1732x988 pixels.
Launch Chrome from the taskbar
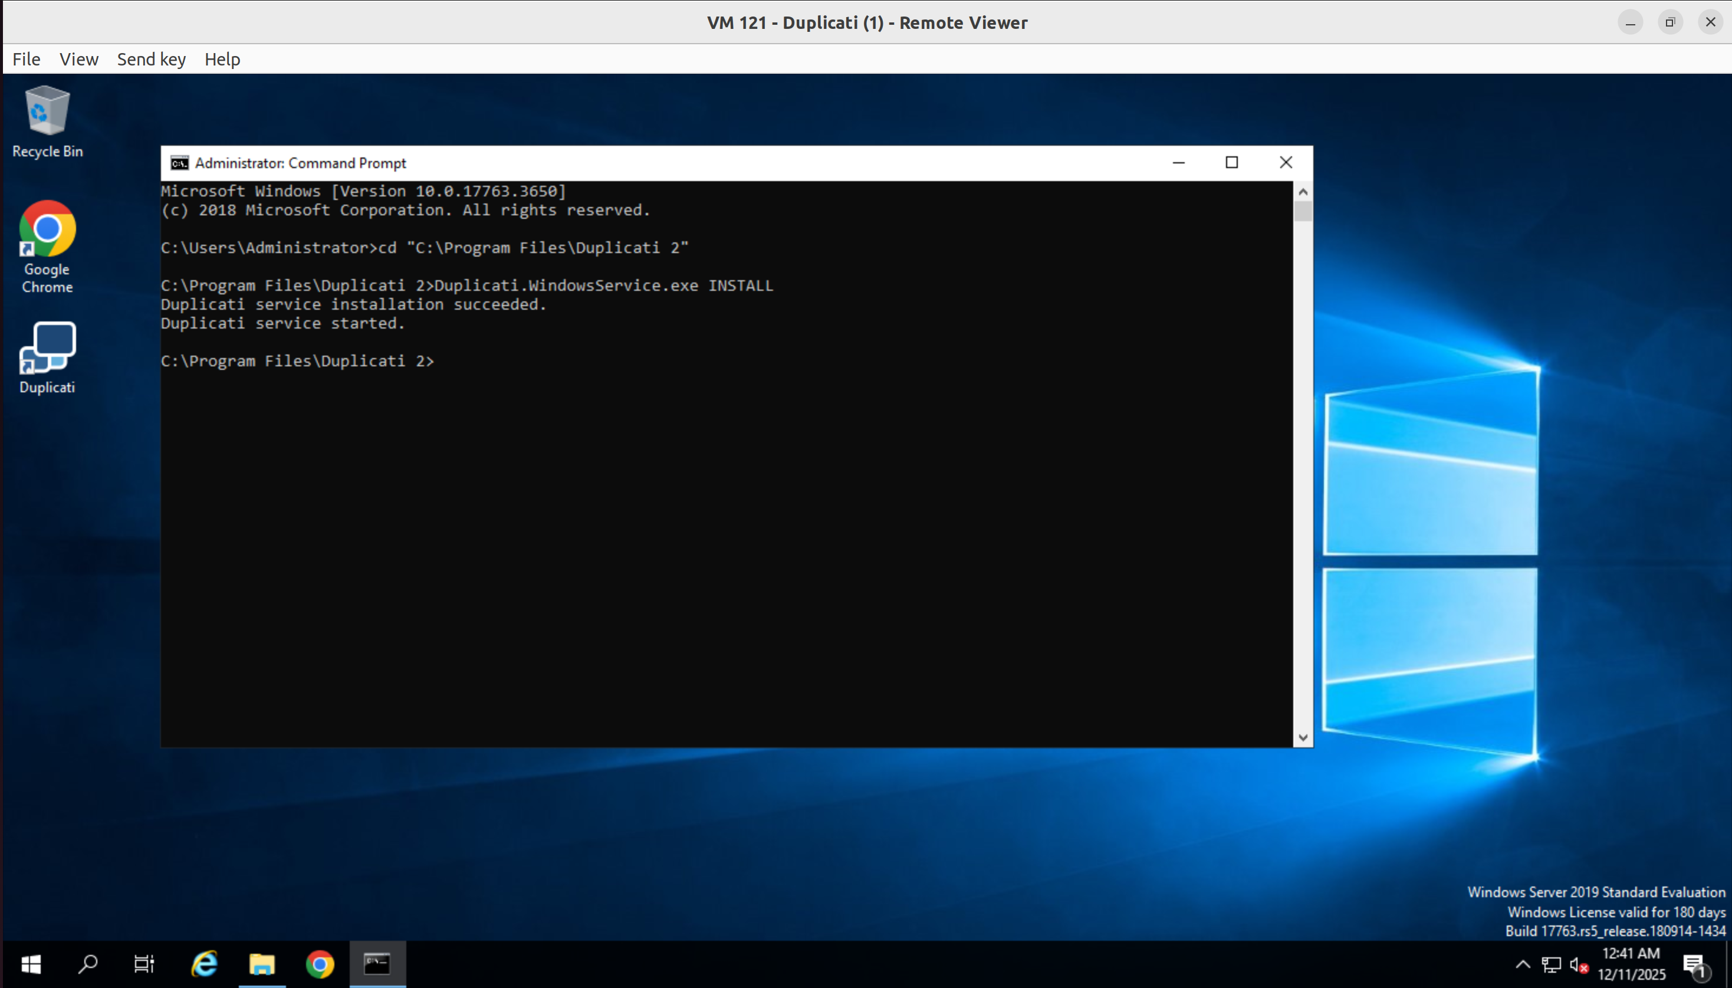pos(320,964)
